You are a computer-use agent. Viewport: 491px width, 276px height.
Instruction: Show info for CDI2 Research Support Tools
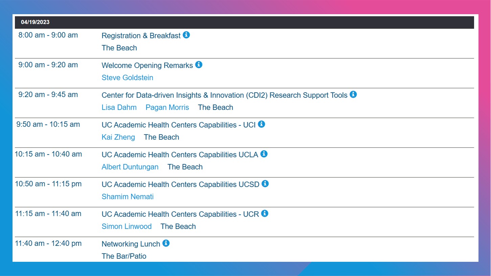353,94
